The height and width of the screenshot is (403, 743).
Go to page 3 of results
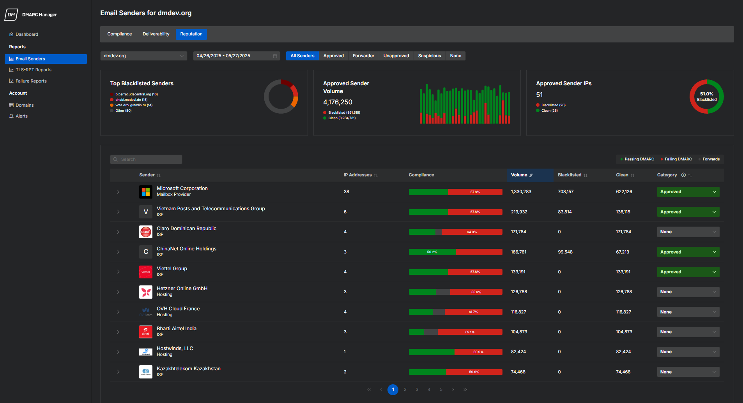(x=417, y=390)
